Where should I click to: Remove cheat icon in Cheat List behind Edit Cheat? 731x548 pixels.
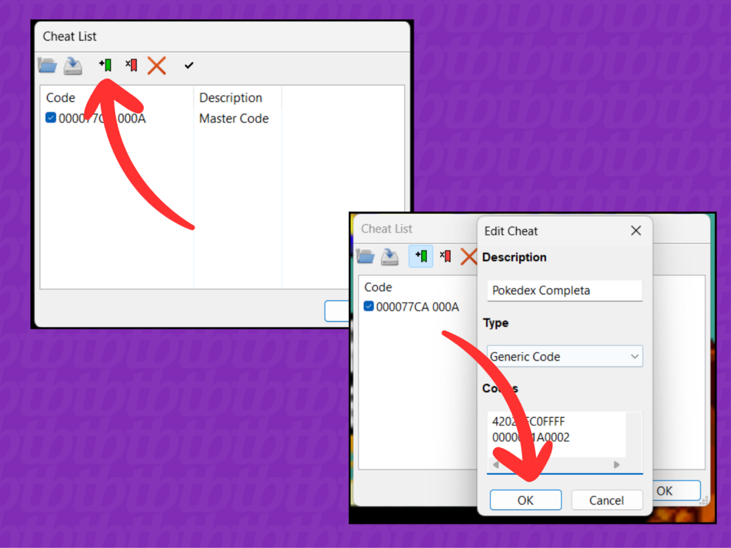coord(445,256)
